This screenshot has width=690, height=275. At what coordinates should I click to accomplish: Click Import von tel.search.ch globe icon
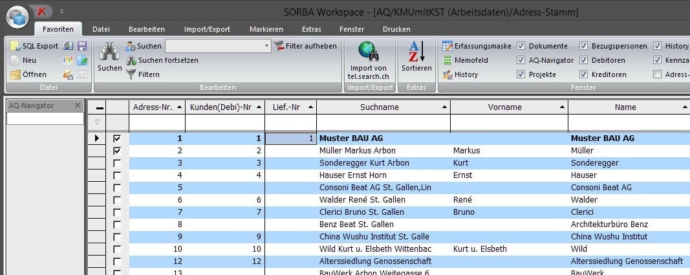369,52
